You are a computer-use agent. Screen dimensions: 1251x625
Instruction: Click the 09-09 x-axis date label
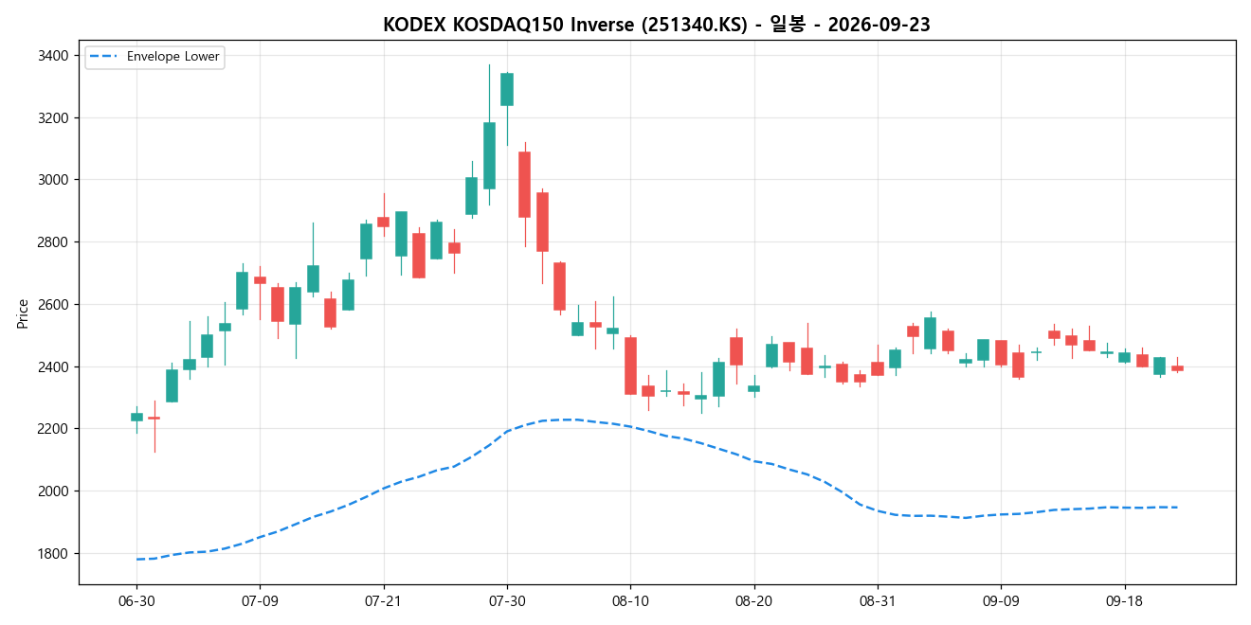[1001, 601]
